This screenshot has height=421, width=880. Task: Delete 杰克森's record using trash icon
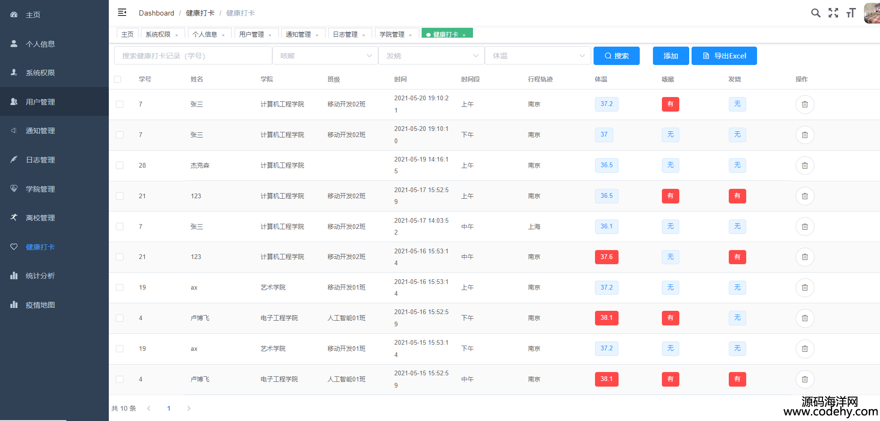805,166
